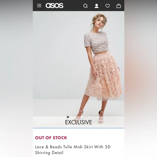Open search with the magnifier icon
The image size is (157, 157).
pos(86,6)
